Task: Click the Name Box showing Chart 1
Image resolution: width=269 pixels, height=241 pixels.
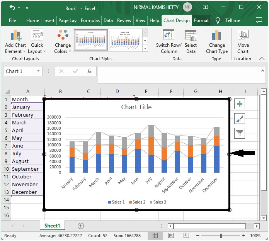Action: [20, 71]
